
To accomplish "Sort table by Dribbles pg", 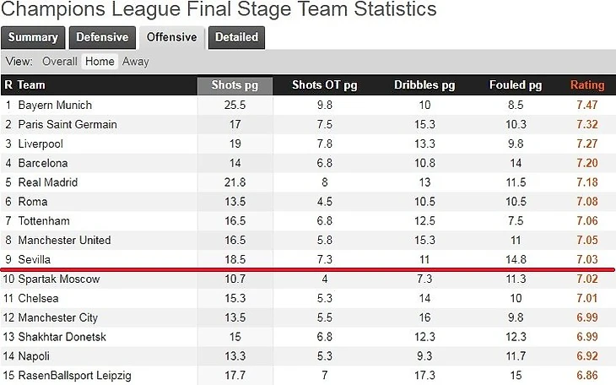I will click(424, 85).
